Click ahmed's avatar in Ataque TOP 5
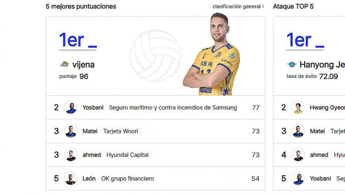The image size is (345, 194). click(298, 155)
